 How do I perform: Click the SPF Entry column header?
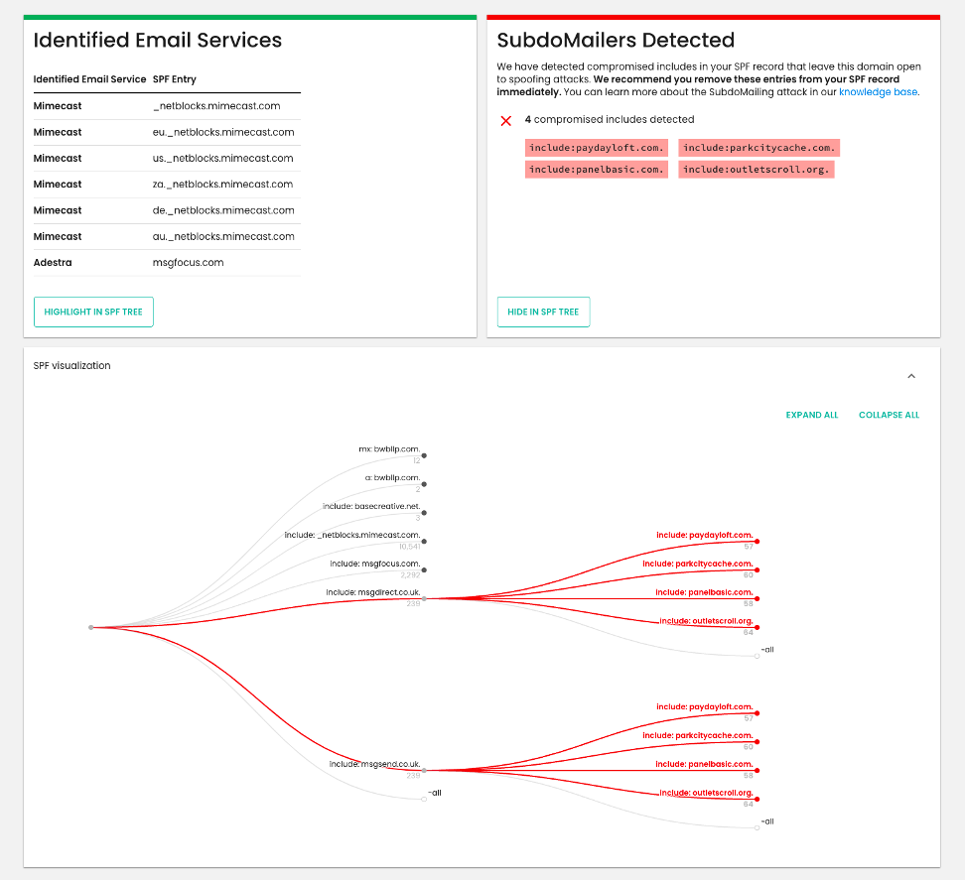click(174, 79)
